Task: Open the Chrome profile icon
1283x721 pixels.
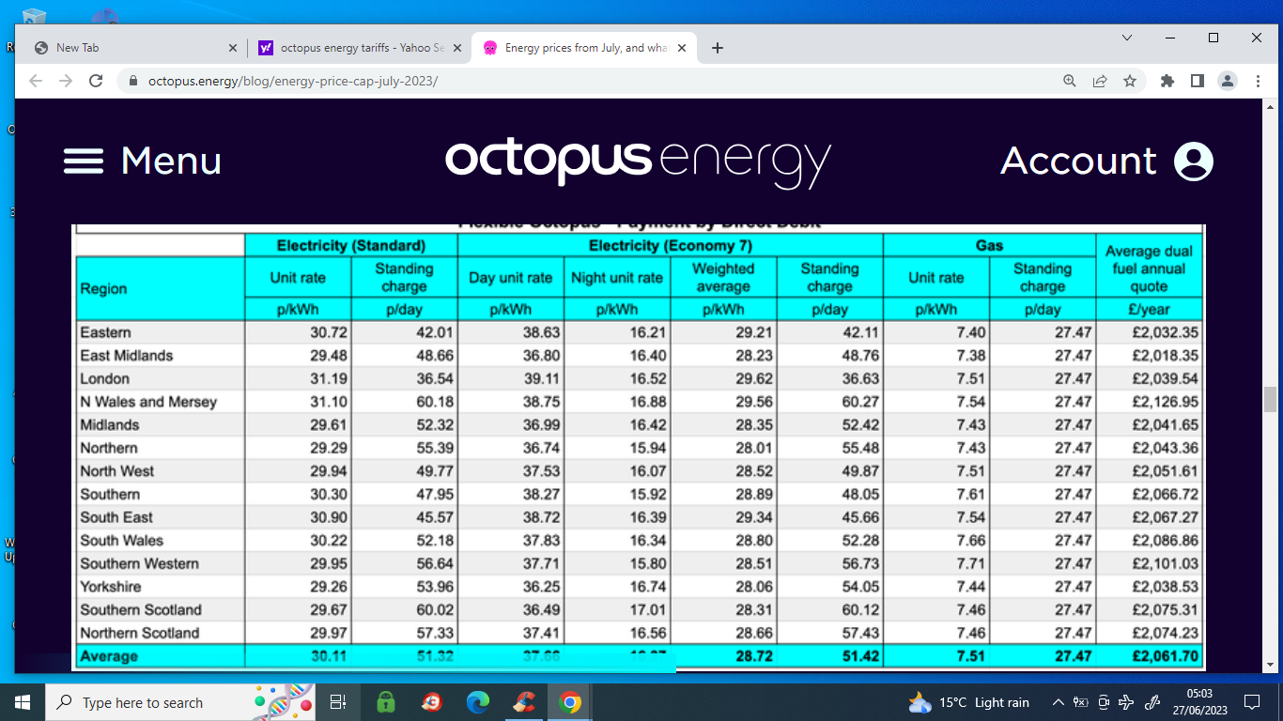Action: [1228, 81]
